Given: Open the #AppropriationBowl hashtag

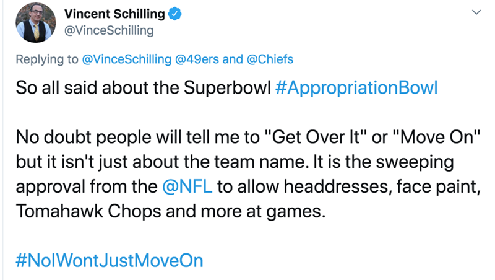Looking at the screenshot, I should pos(355,87).
